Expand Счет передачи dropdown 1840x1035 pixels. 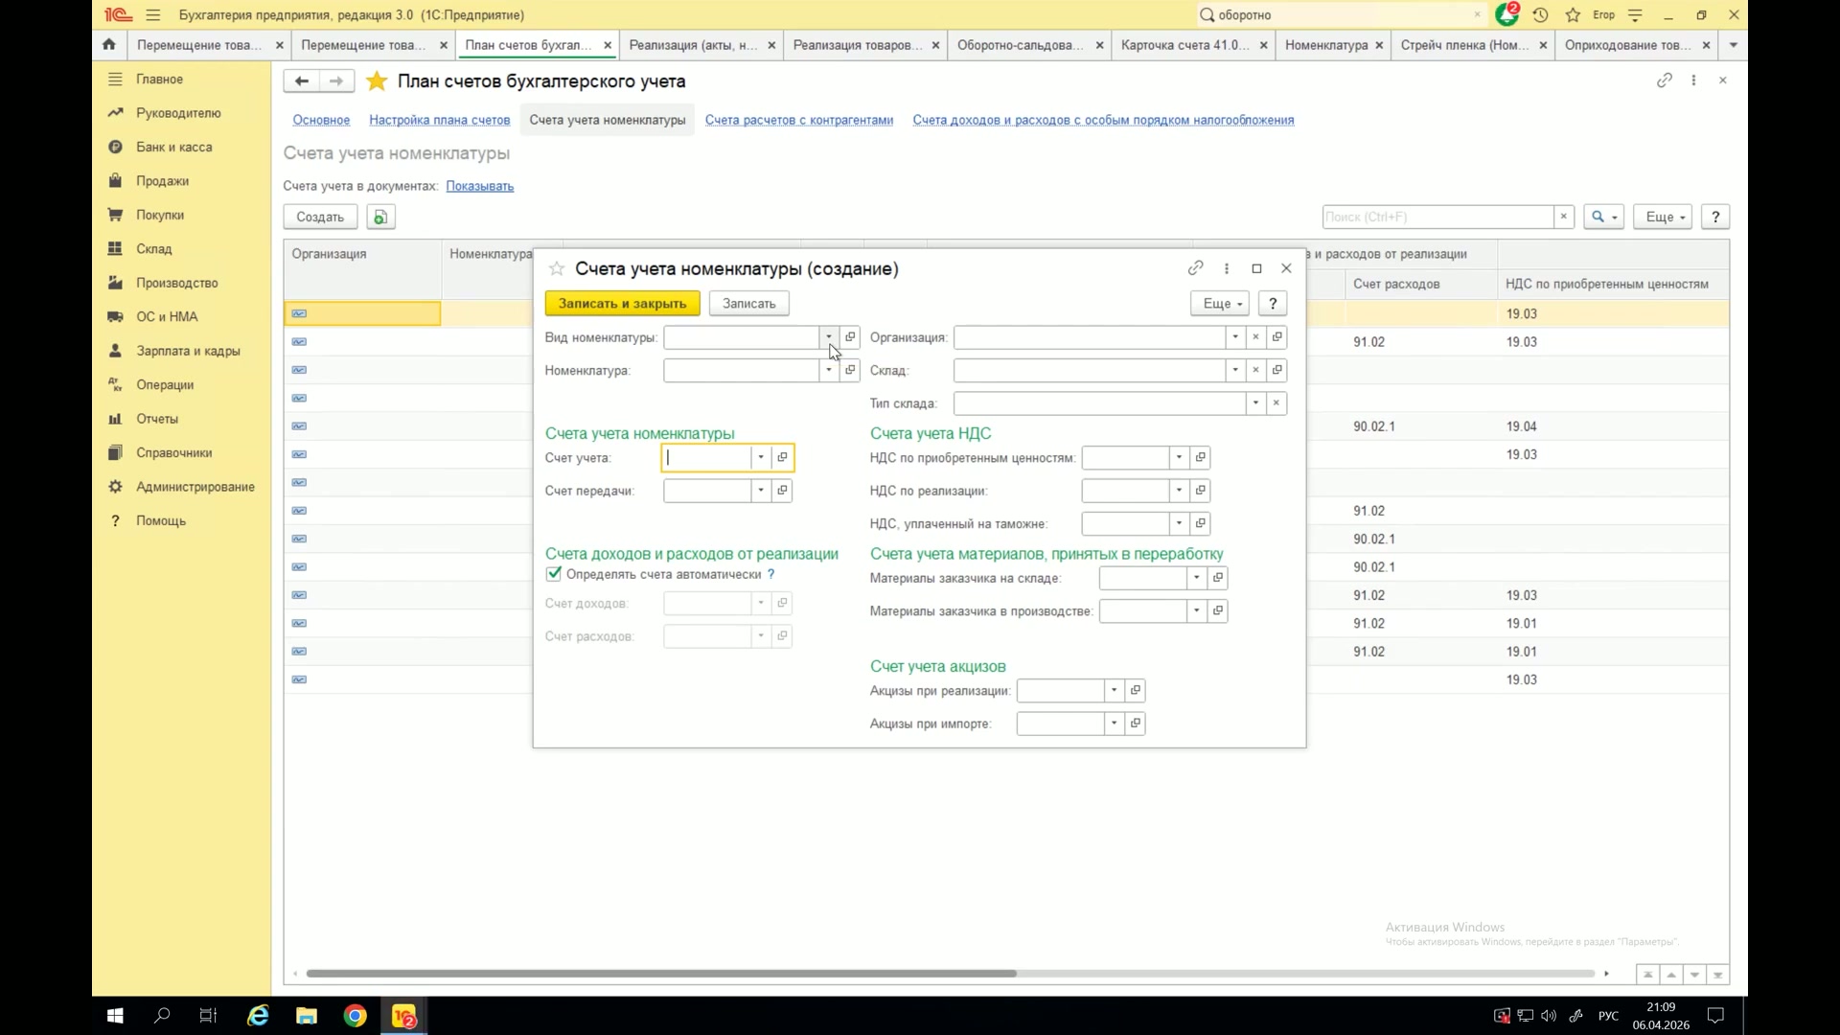click(x=761, y=491)
